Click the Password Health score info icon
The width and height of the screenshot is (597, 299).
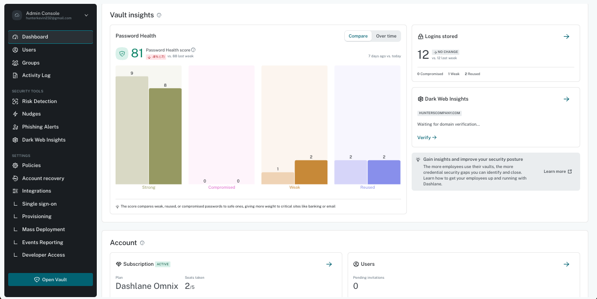click(193, 50)
